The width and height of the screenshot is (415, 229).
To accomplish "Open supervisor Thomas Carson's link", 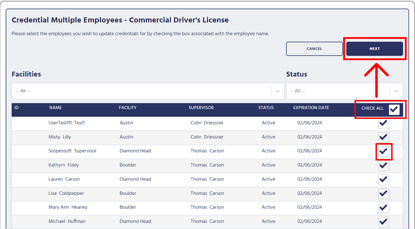I will [206, 151].
